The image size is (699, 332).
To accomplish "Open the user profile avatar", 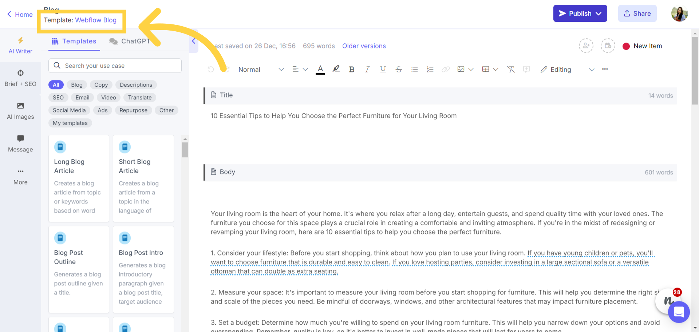I will (x=679, y=14).
